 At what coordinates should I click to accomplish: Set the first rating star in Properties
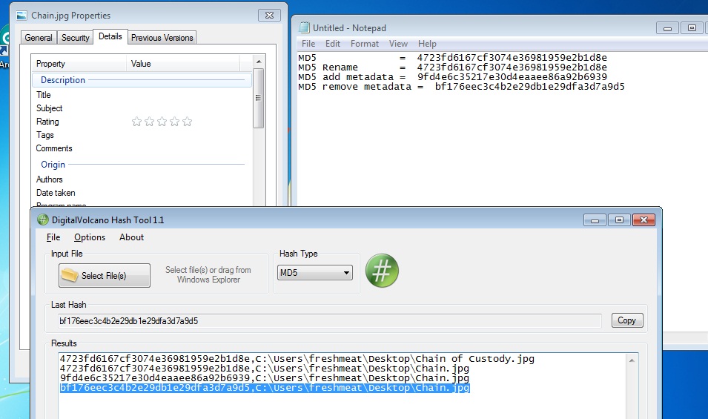click(x=137, y=122)
